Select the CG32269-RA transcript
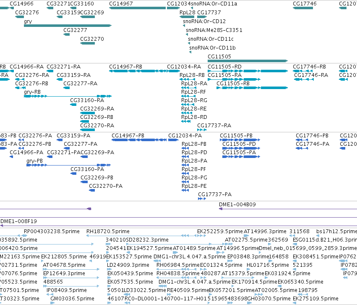Image resolution: width=357 pixels, height=305 pixels. 87,113
